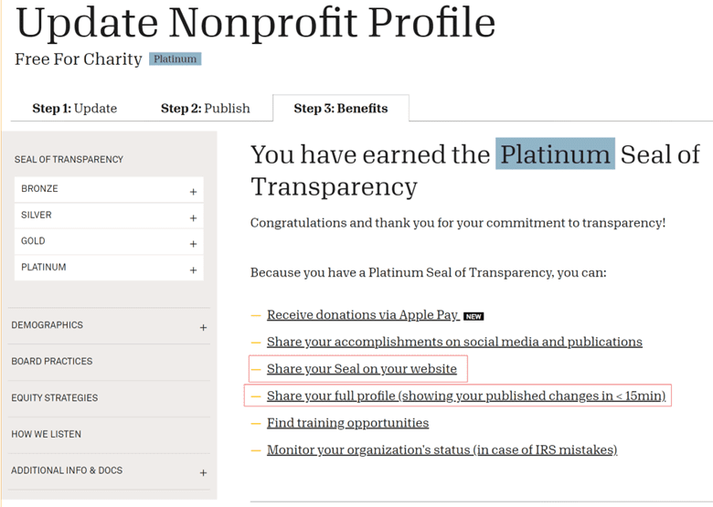
Task: Expand the Demographics section plus icon
Action: tap(203, 327)
